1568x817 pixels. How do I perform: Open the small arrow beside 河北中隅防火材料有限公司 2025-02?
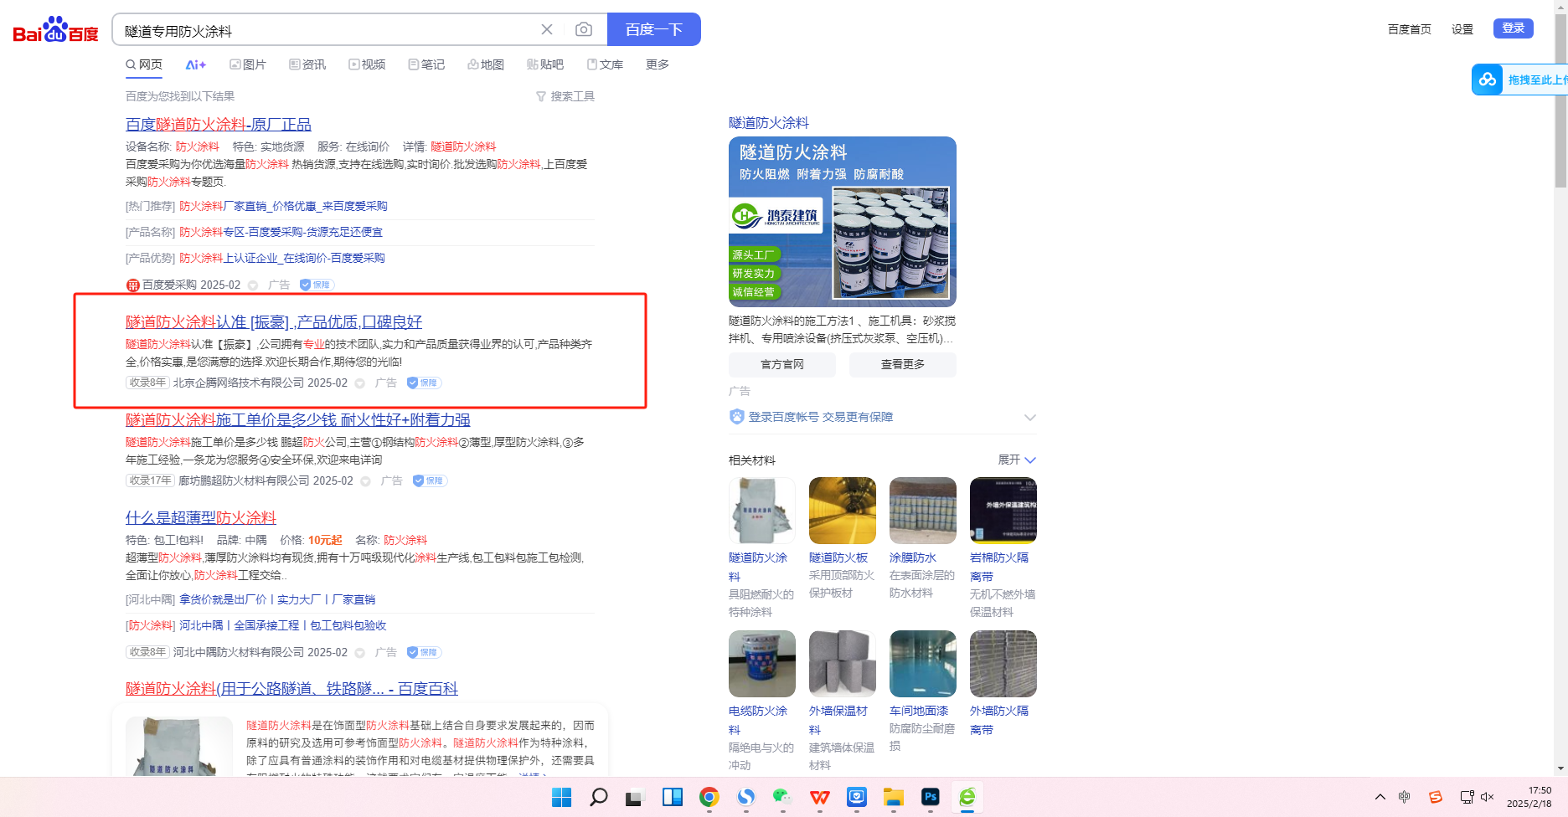(x=360, y=653)
